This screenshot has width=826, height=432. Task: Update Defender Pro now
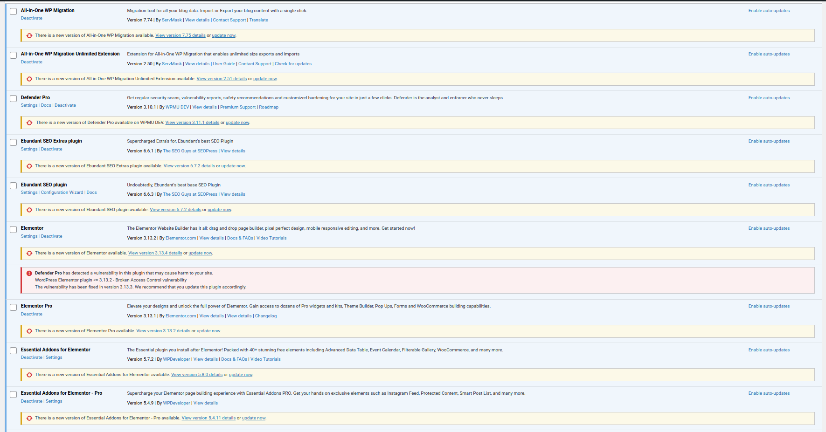click(x=237, y=123)
